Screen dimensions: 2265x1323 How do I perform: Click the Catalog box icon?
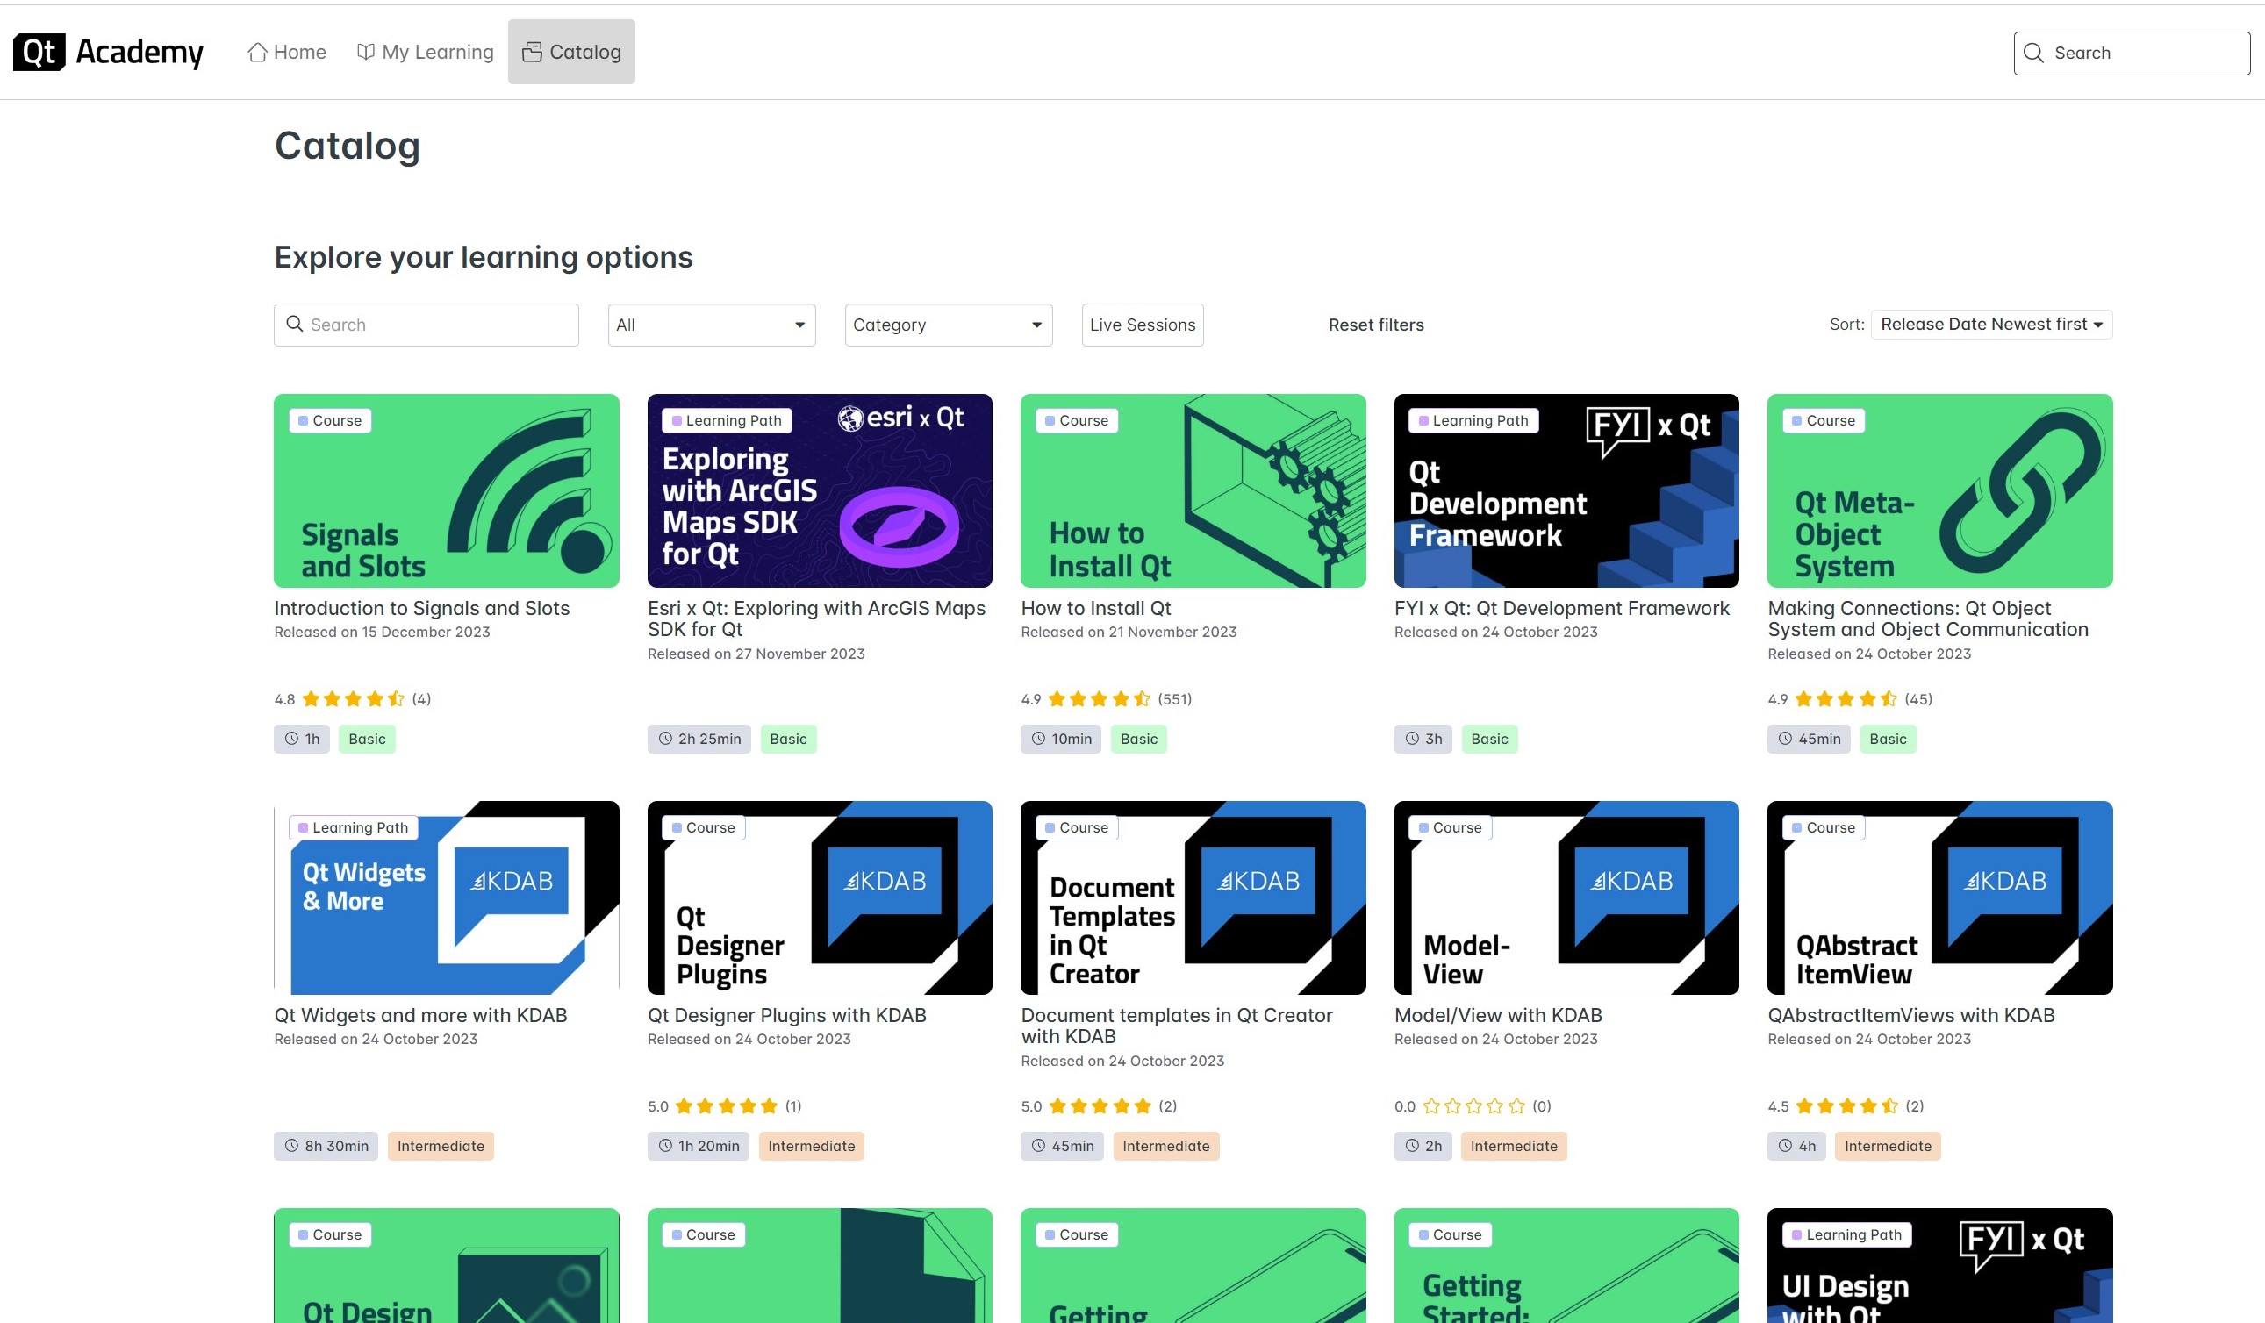coord(532,52)
